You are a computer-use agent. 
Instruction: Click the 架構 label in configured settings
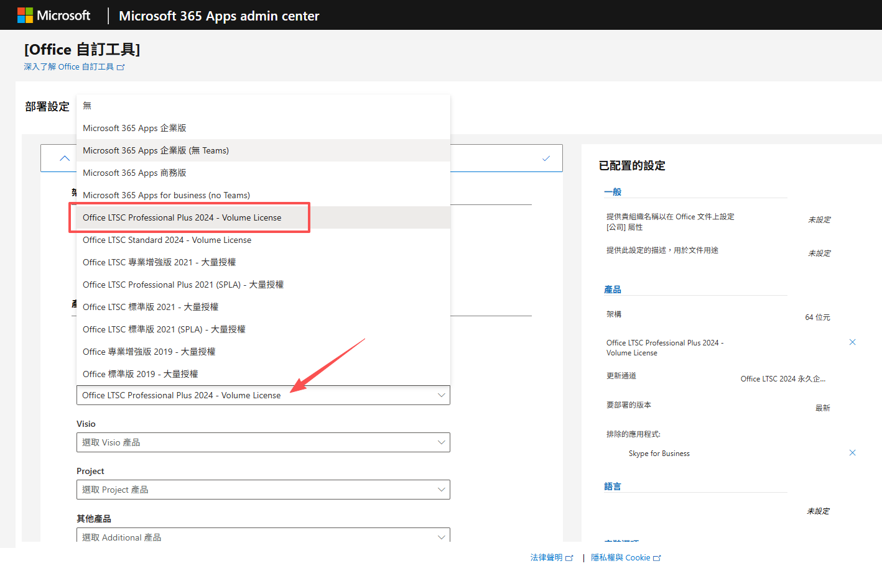(x=614, y=314)
